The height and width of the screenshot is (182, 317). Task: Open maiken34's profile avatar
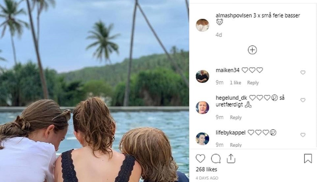202,76
